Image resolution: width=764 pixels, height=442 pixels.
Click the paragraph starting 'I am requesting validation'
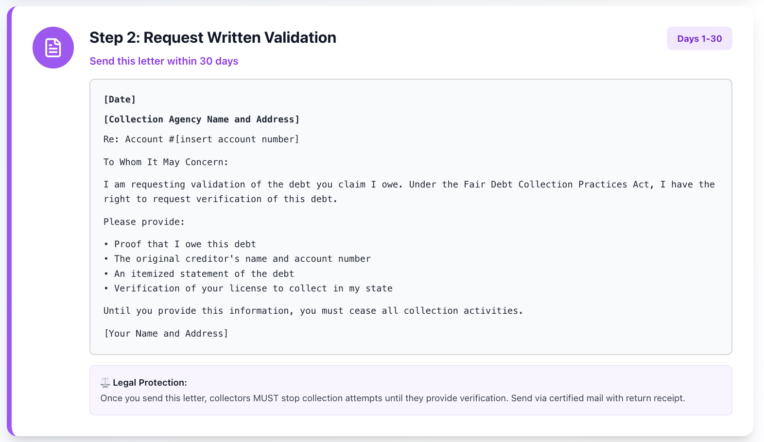point(409,192)
